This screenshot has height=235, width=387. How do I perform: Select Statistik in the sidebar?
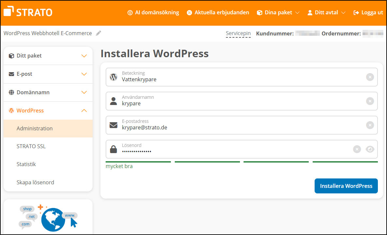(x=27, y=164)
